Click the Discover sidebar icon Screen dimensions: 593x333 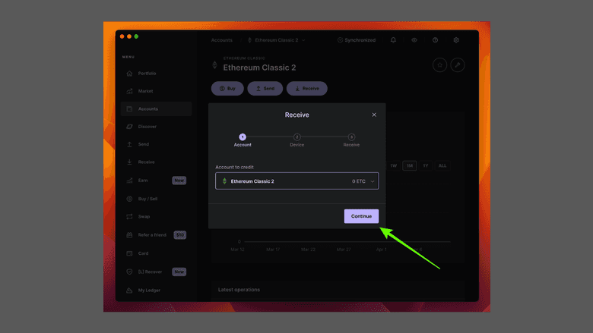tap(129, 127)
